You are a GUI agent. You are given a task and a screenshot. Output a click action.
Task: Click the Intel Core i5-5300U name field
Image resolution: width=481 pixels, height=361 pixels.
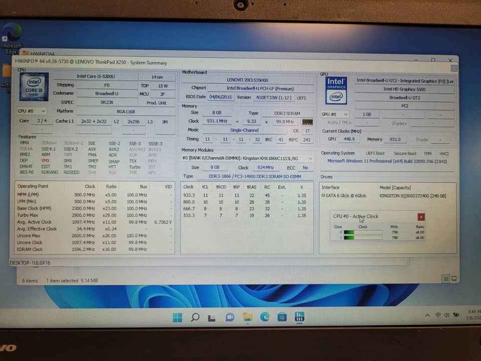pos(95,76)
